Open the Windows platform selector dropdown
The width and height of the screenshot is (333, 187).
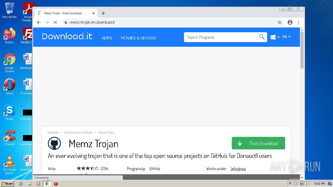(275, 37)
